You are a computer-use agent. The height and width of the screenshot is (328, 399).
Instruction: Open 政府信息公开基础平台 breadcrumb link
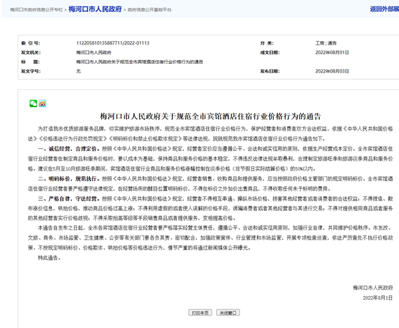point(149,10)
